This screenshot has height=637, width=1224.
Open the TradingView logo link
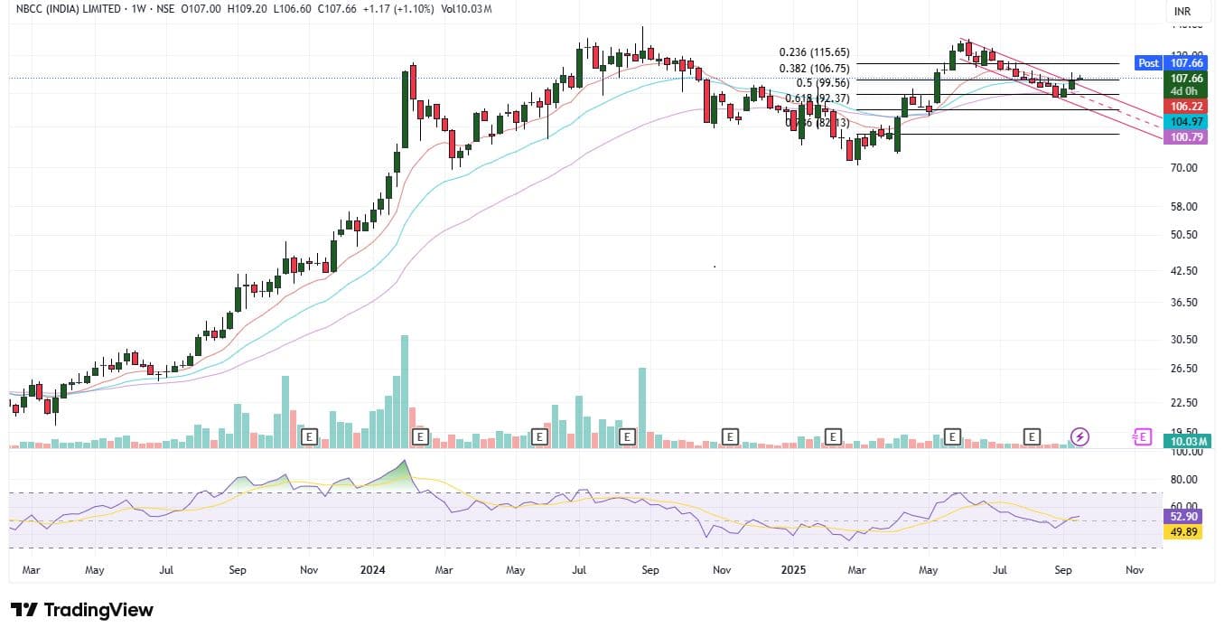tap(82, 610)
